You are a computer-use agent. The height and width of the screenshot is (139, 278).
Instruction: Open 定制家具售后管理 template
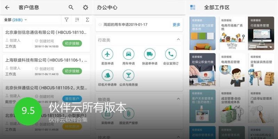click(261, 70)
